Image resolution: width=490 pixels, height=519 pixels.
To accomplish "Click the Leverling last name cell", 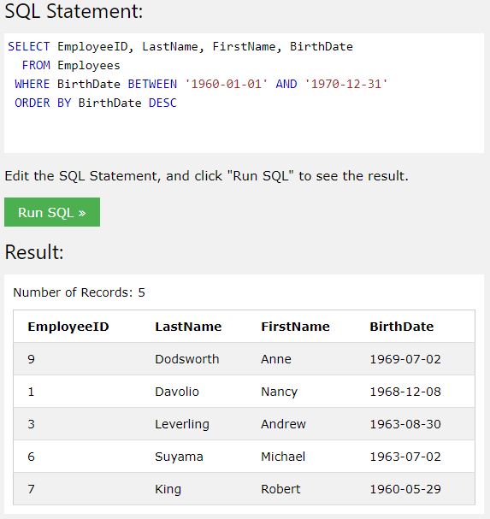I will pos(182,424).
